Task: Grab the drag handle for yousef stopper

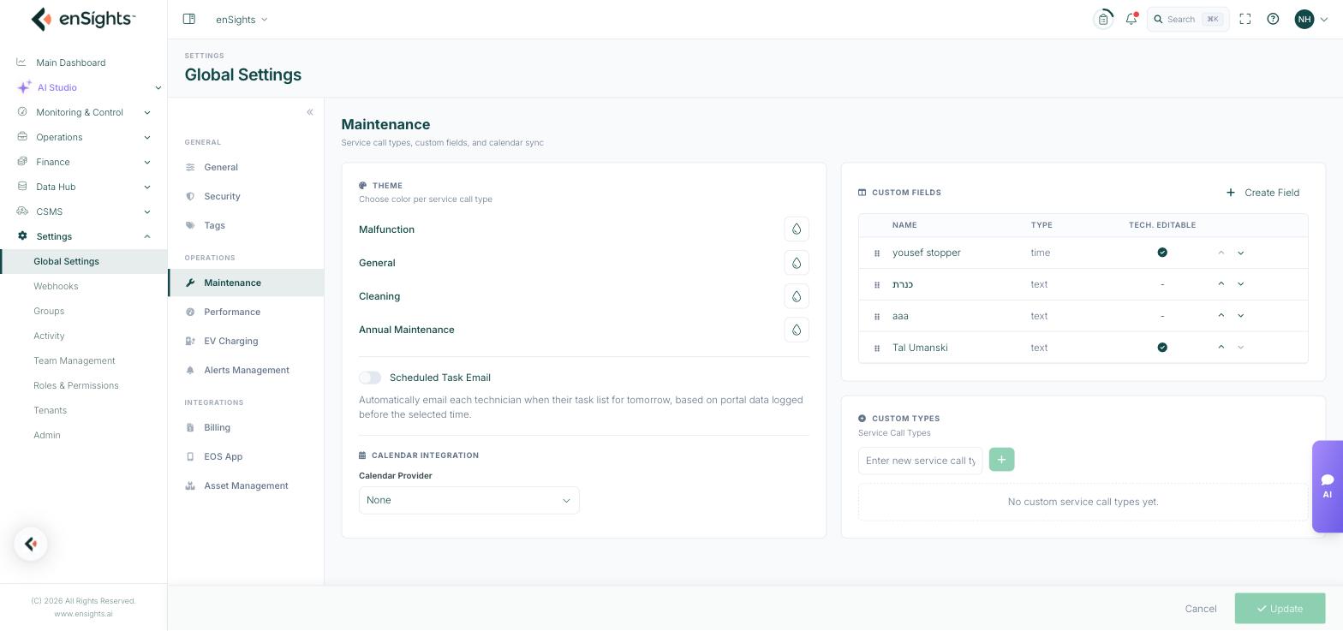Action: [x=877, y=253]
